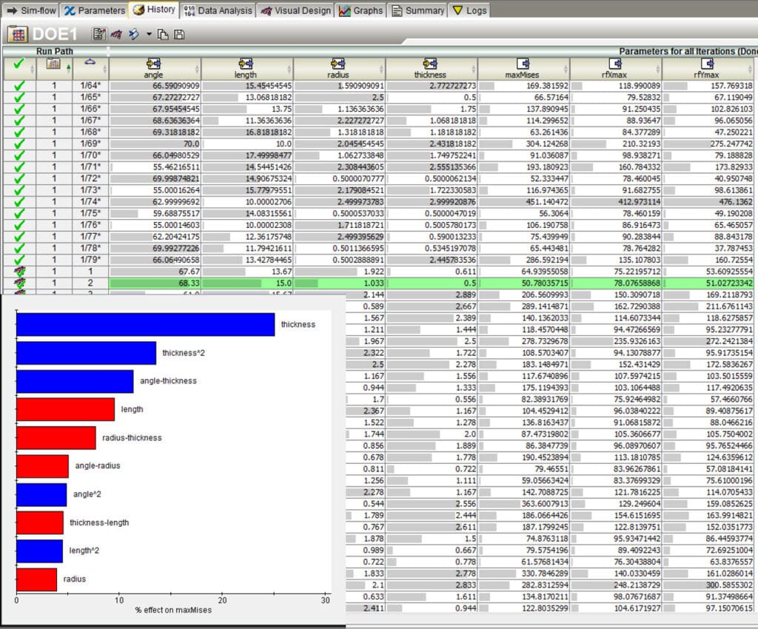Click the blue data exchange toolbar icon

[x=133, y=34]
